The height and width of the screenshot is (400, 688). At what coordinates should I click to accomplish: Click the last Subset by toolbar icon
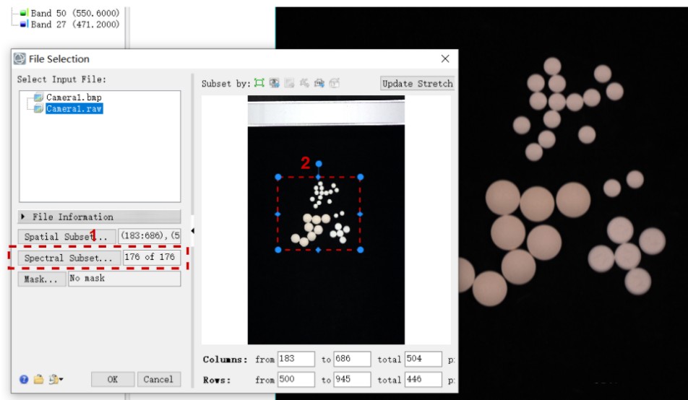click(x=335, y=83)
